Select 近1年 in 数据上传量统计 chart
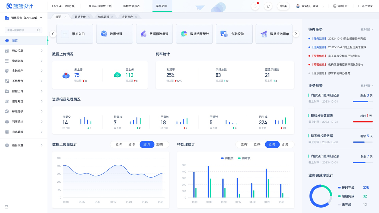 [119, 145]
